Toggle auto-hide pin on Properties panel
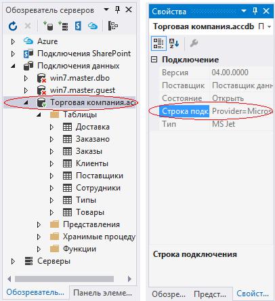The height and width of the screenshot is (301, 275). click(255, 11)
